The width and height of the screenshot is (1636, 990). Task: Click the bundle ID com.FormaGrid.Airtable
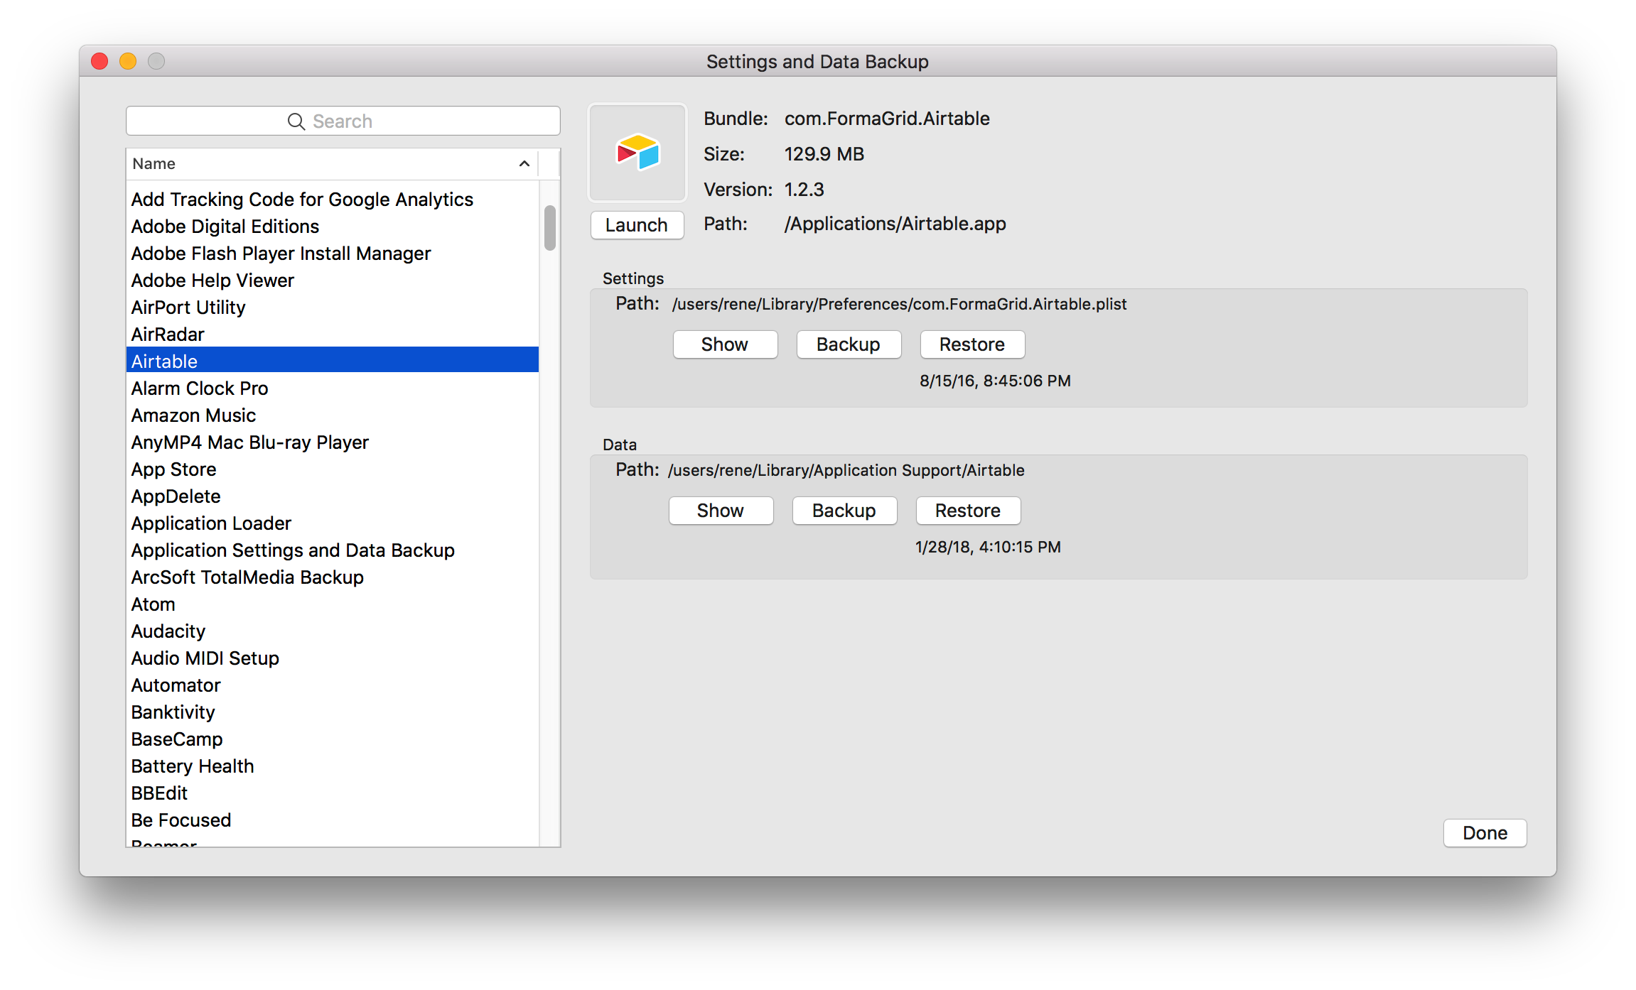887,119
